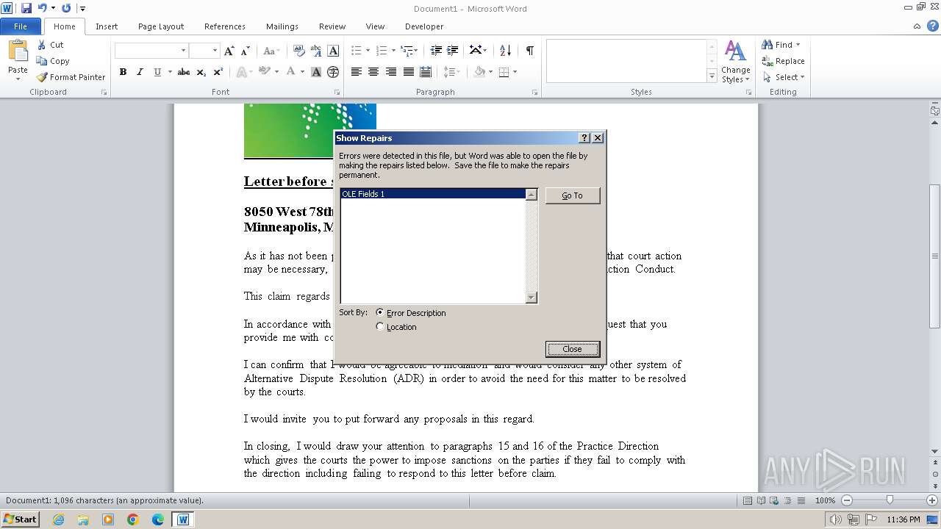This screenshot has width=941, height=529.
Task: Click the Copy command
Action: point(53,61)
